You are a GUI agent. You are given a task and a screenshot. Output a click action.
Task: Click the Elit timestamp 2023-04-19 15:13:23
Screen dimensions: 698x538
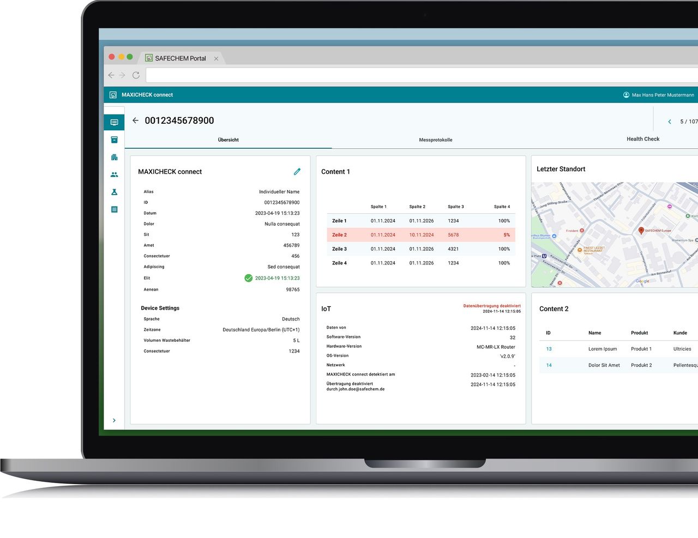tap(277, 278)
